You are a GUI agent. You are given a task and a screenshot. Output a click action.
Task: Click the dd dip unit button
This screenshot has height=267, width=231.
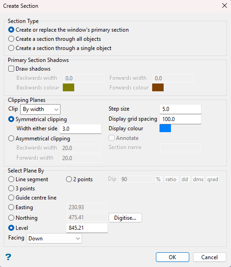coord(185,179)
